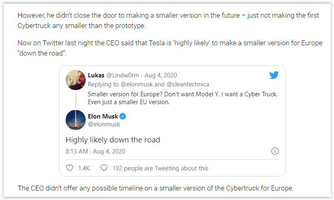Click the paragraph mentioning 'highly likely' on Twitter

(170, 48)
